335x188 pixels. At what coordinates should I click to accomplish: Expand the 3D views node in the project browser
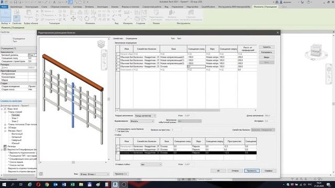pos(5,127)
